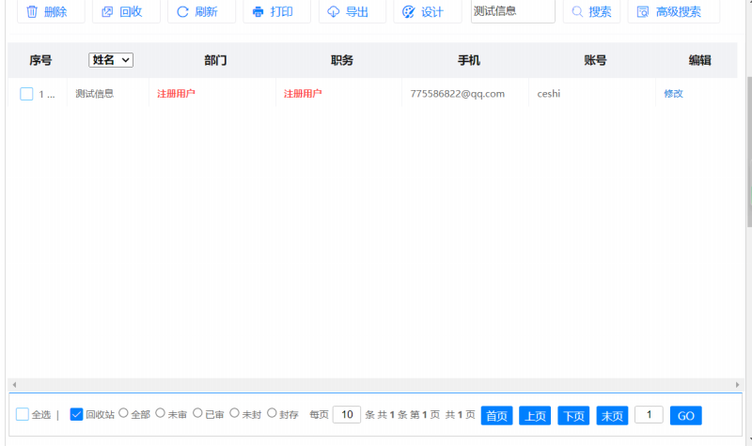The width and height of the screenshot is (752, 446).
Task: Tick the checkbox for row 1
Action: point(26,94)
